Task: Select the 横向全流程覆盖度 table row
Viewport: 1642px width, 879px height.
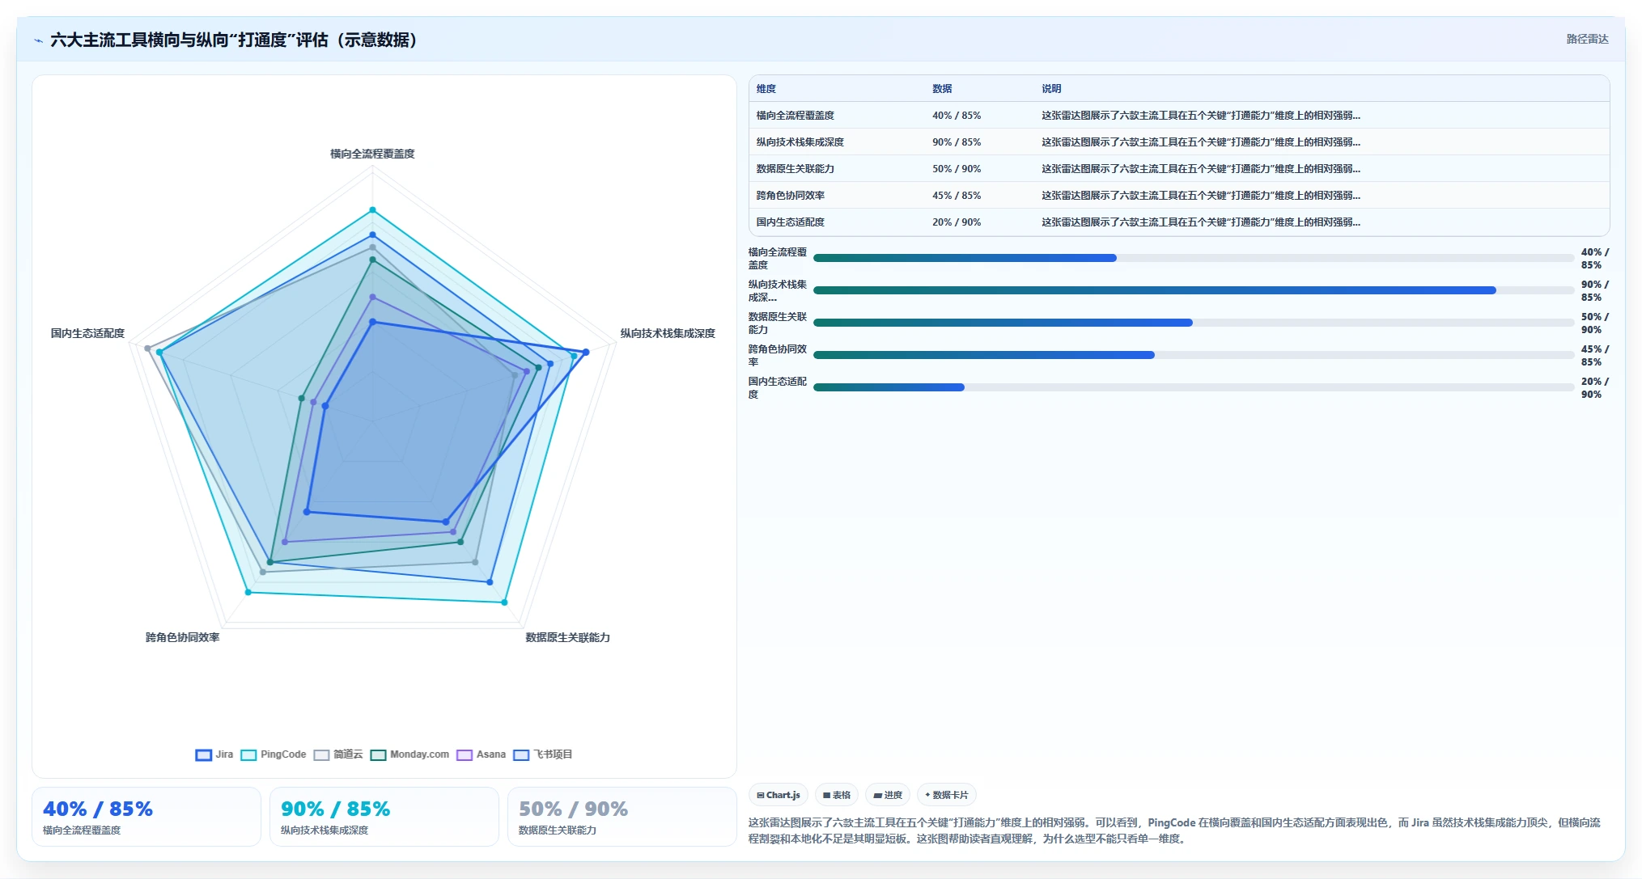Action: tap(1179, 116)
